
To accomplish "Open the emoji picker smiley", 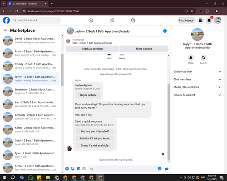I will pyautogui.click(x=159, y=169).
